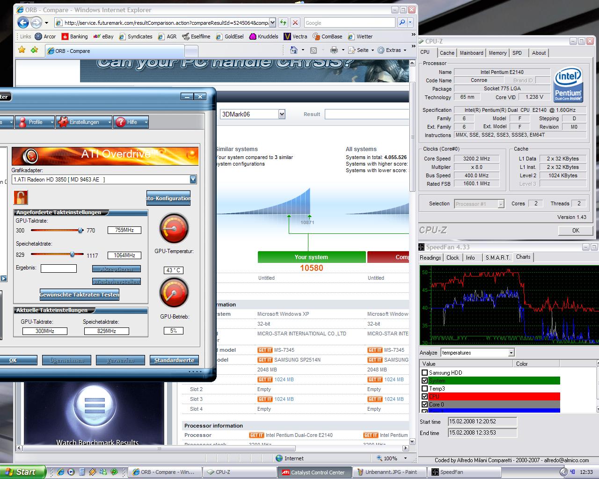
Task: Go back with Internet Explorer back arrow
Action: point(23,22)
